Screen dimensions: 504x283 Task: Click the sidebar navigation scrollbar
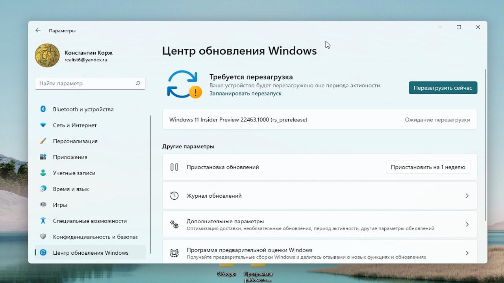coord(150,185)
